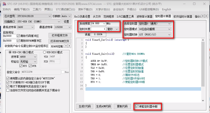
Task: Switch language via English menu item
Action: pos(167,9)
